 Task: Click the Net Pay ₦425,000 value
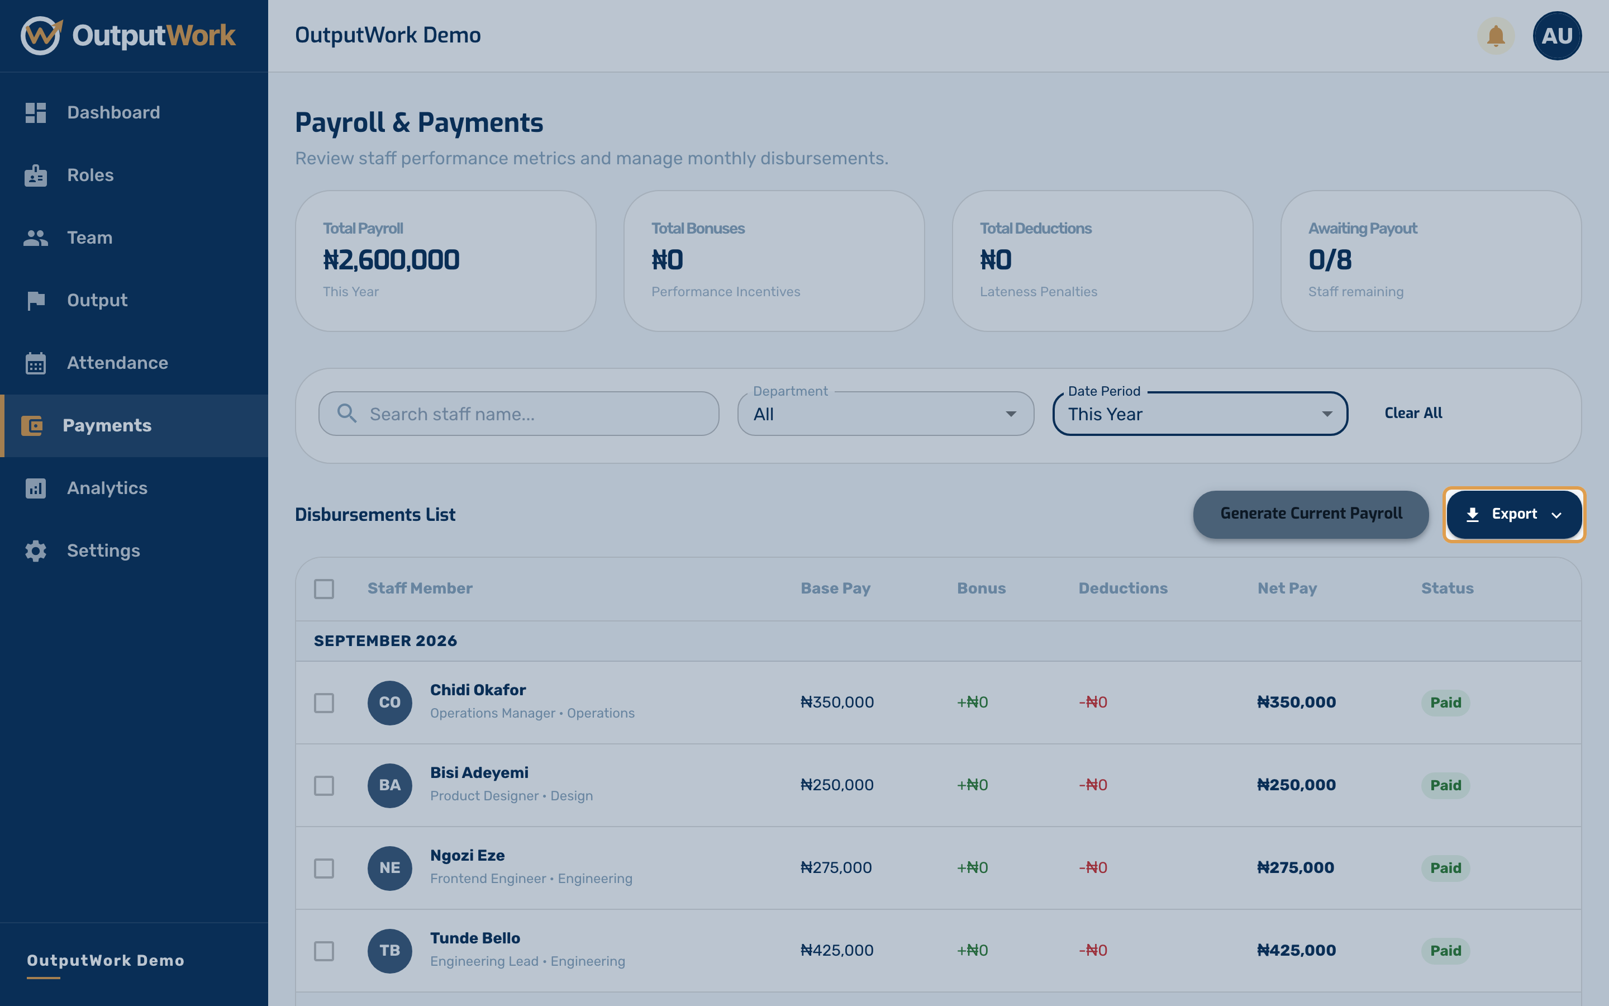pos(1296,951)
